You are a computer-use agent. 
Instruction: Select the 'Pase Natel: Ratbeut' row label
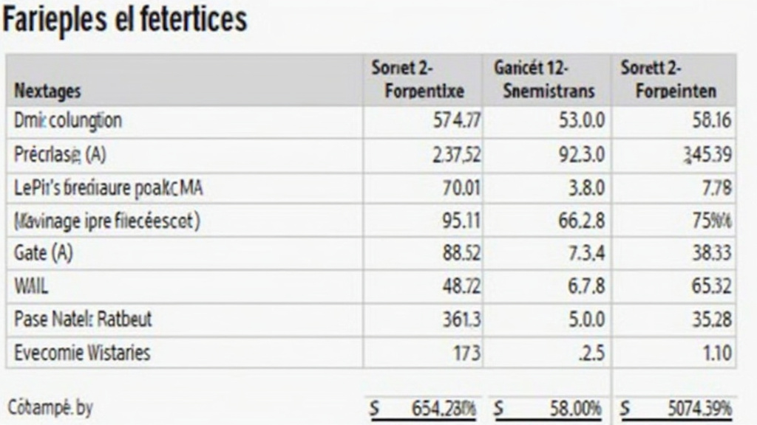coord(83,319)
